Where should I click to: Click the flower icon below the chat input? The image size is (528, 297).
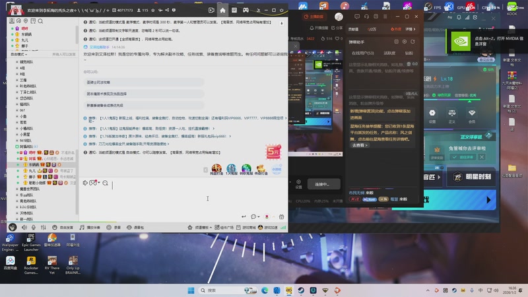[267, 216]
